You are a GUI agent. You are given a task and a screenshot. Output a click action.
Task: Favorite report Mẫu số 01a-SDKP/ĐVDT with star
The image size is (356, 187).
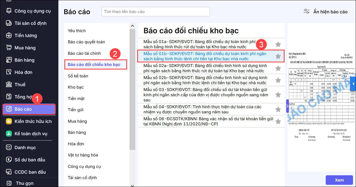pos(278,44)
